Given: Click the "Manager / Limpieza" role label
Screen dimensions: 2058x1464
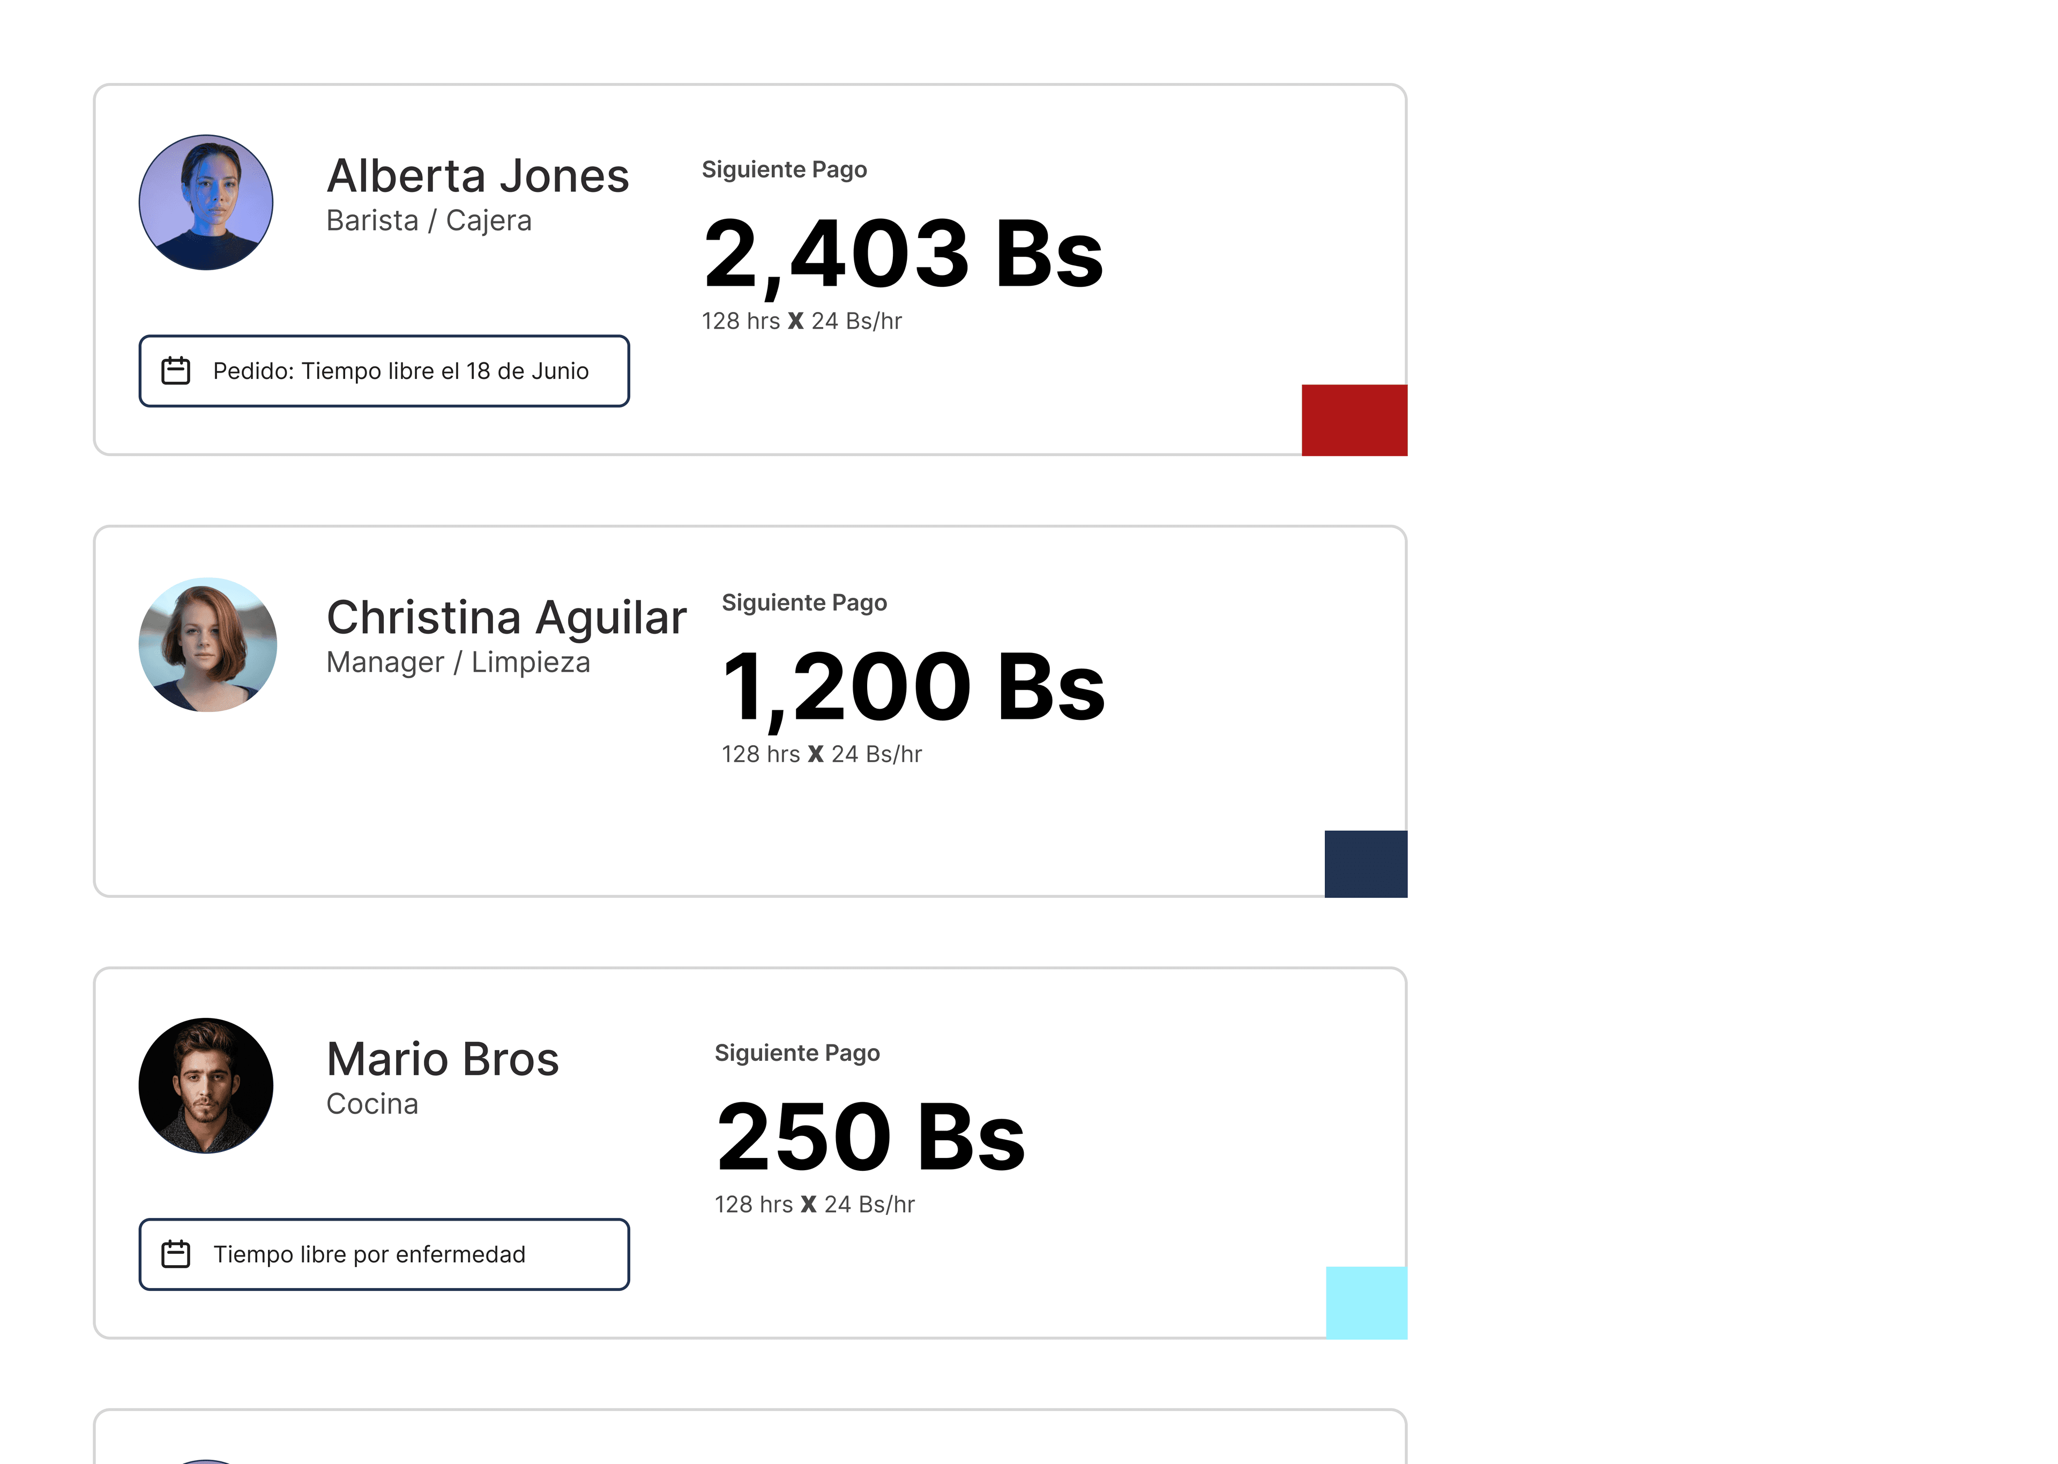Looking at the screenshot, I should [x=458, y=663].
